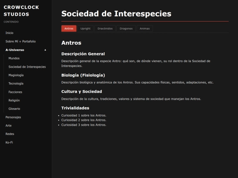Open Religión in the sidebar
The width and height of the screenshot is (238, 178).
coord(14,100)
